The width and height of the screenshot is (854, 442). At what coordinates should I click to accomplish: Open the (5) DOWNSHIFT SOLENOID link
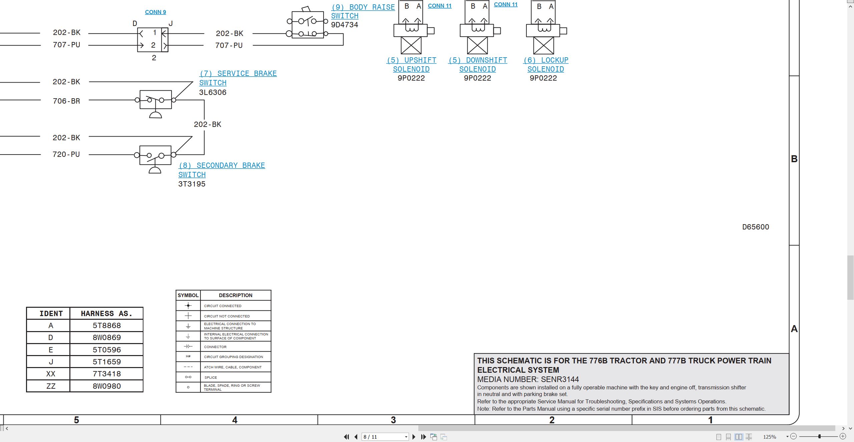click(478, 65)
